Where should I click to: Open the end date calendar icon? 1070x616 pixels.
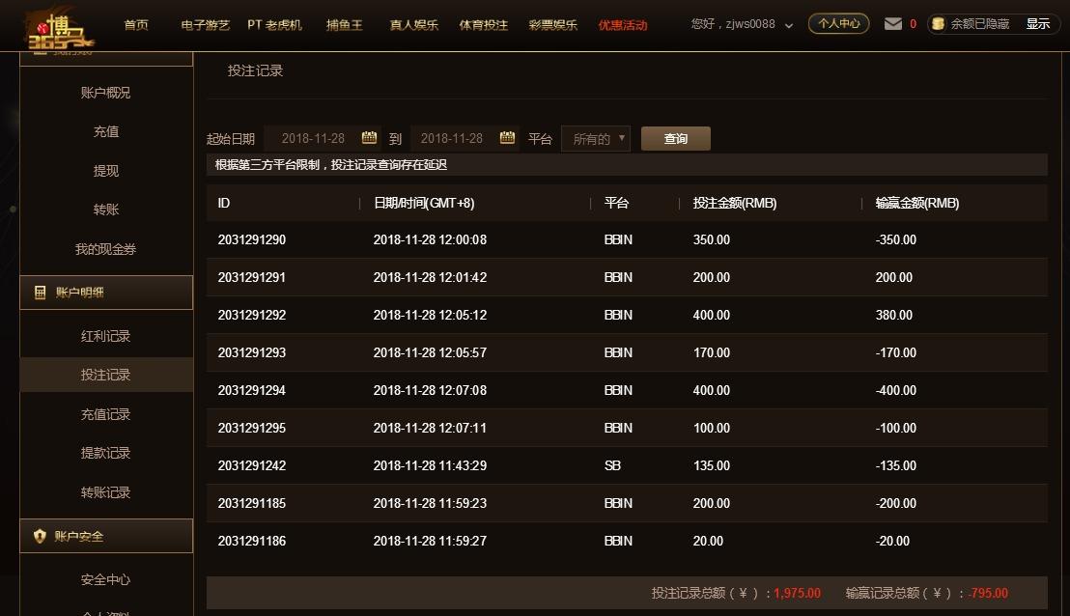click(x=508, y=138)
